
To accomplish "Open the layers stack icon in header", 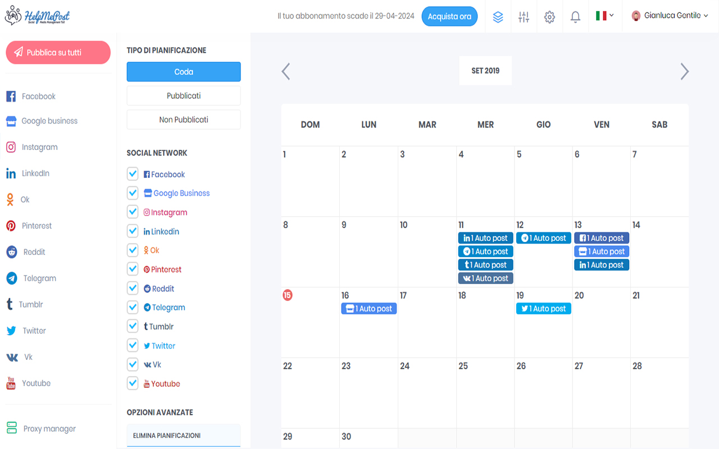I will pyautogui.click(x=498, y=17).
